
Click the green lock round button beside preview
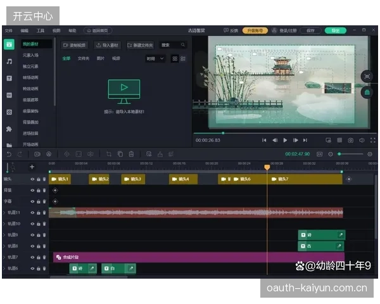367,92
